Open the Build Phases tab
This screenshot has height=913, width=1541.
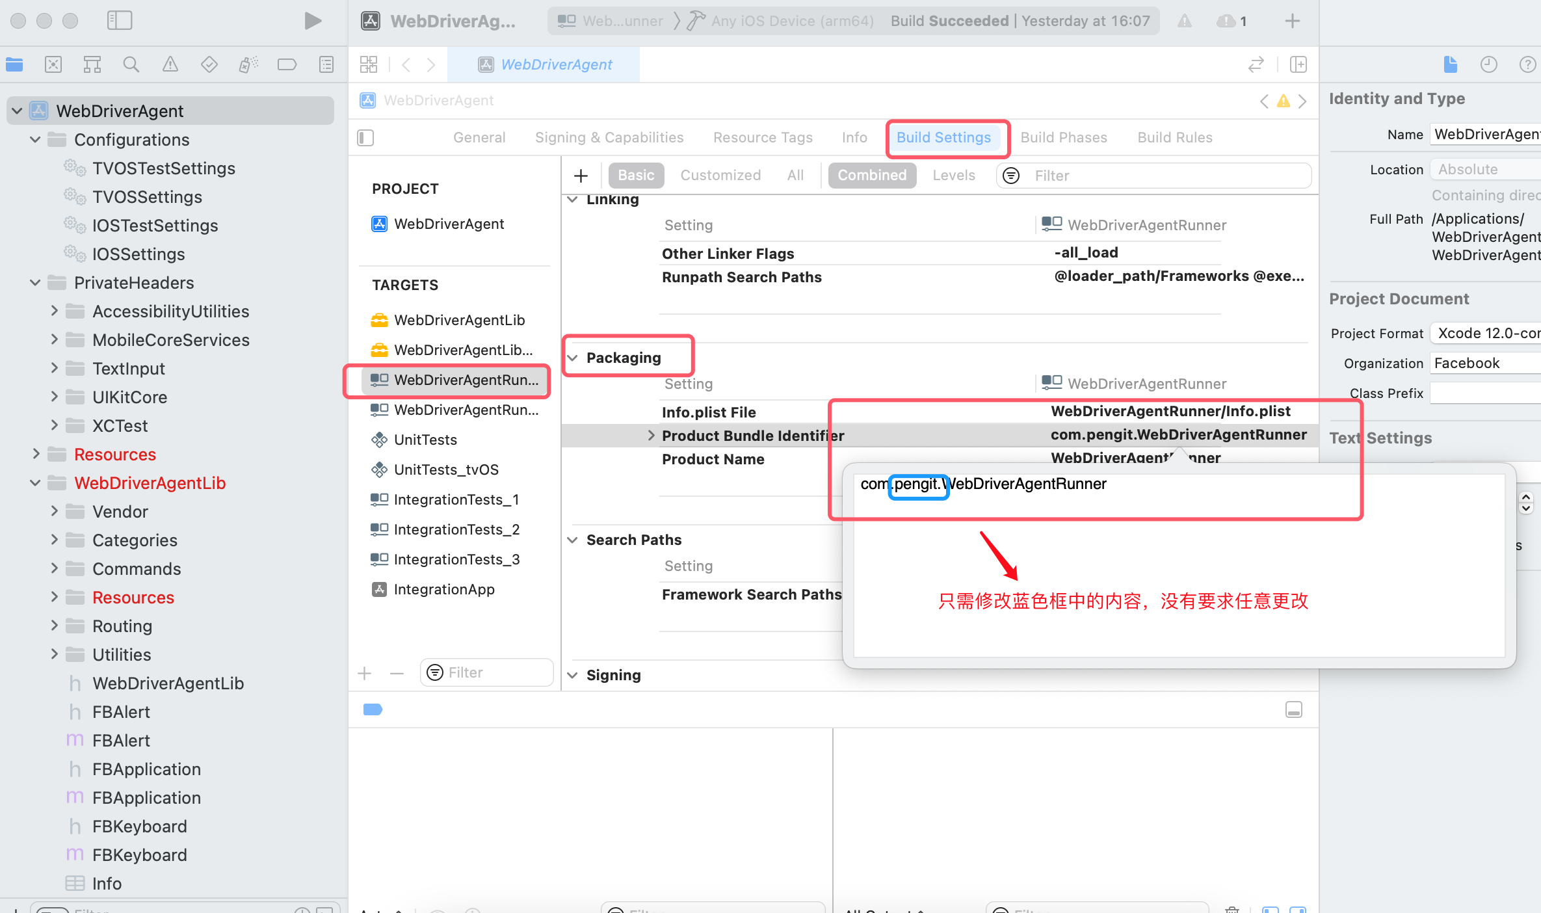1064,138
